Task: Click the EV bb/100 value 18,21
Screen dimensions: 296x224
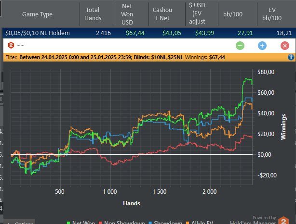Action: click(x=284, y=33)
